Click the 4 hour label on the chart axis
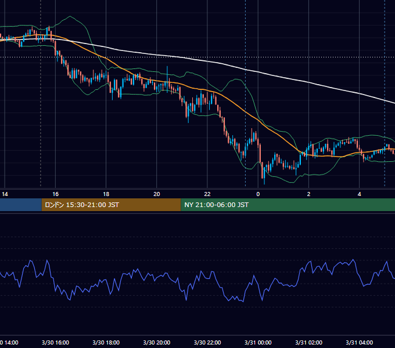Viewport: 395px width, 348px height. click(359, 194)
